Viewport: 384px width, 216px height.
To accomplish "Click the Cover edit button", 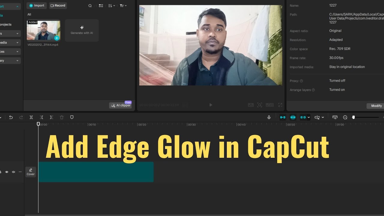I will tap(31, 172).
